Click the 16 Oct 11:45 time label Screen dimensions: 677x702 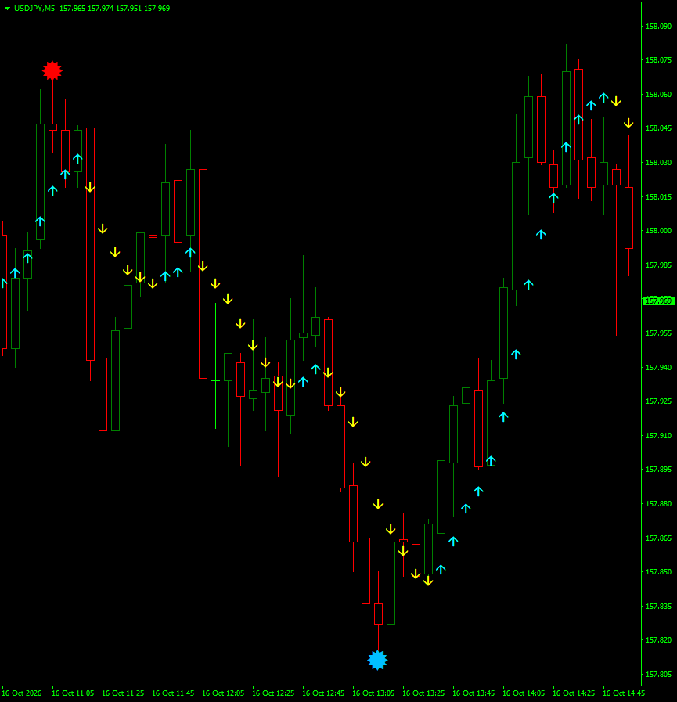point(173,693)
